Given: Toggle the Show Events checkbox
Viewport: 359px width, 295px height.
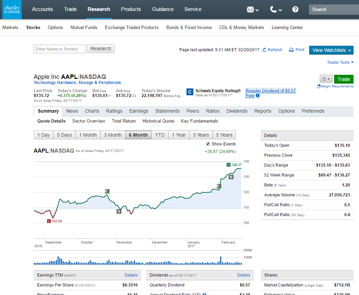Looking at the screenshot, I should (208, 144).
